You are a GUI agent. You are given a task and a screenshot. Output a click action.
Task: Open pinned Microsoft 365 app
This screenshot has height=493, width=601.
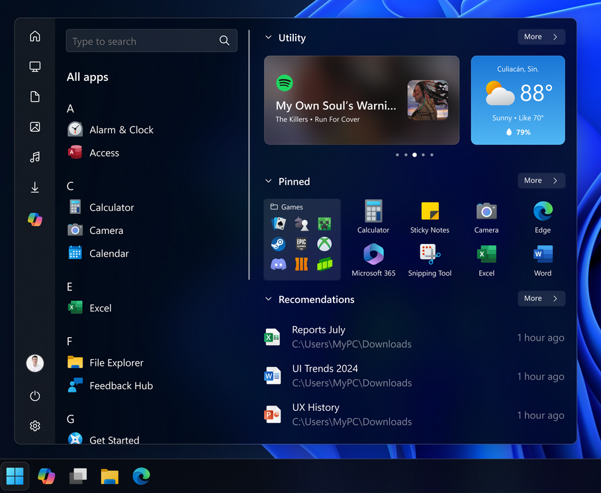click(x=373, y=260)
